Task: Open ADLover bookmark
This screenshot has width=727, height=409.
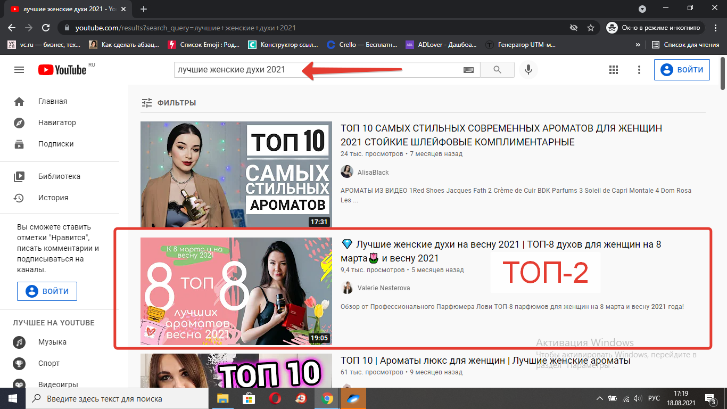Action: click(442, 45)
